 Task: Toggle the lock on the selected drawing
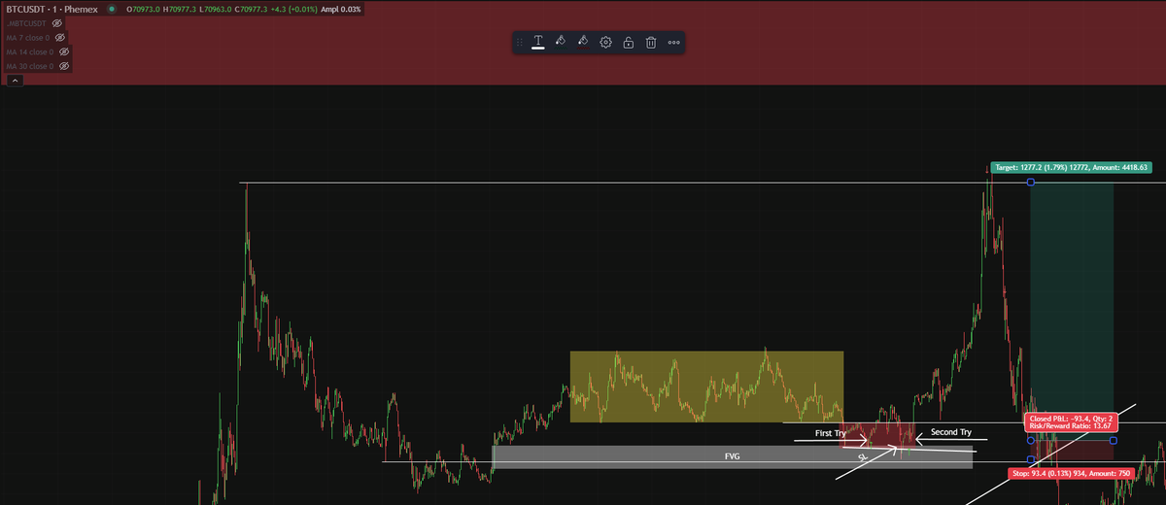pos(629,43)
